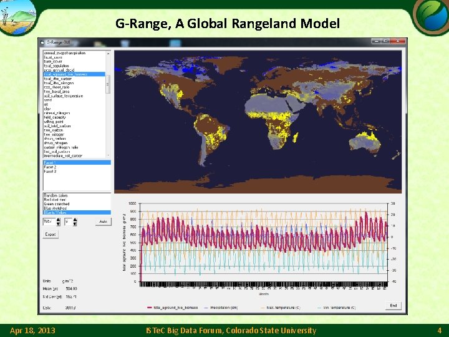Select tree_basal_area in the variable list
Viewport: 449px width, 337px height.
pyautogui.click(x=57, y=91)
